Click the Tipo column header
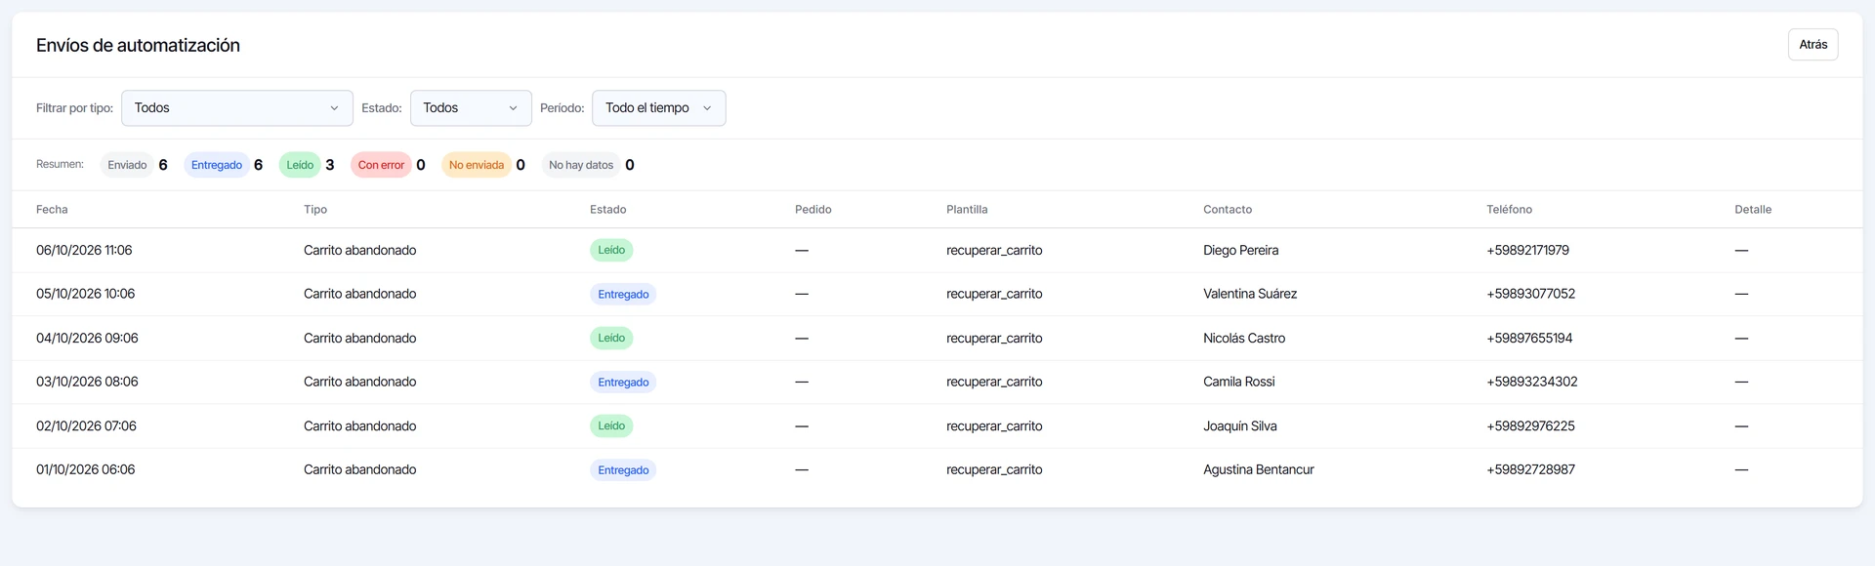This screenshot has height=566, width=1875. (315, 210)
